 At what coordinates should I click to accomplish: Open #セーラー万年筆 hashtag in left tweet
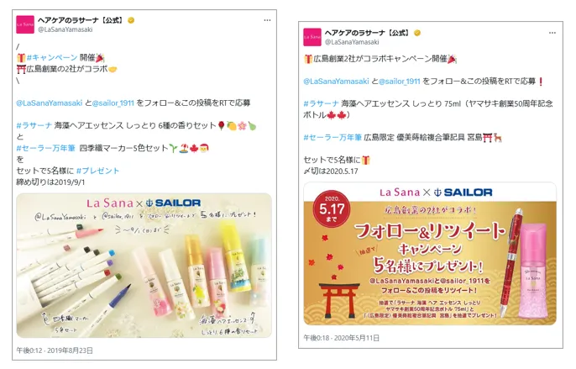[45, 148]
